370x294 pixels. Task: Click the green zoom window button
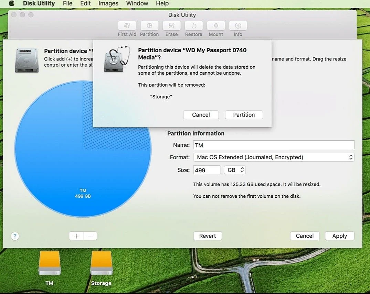31,15
